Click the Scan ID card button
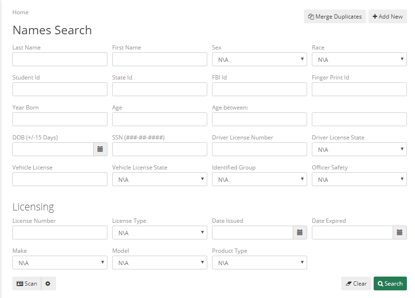The width and height of the screenshot is (415, 298). click(x=27, y=283)
